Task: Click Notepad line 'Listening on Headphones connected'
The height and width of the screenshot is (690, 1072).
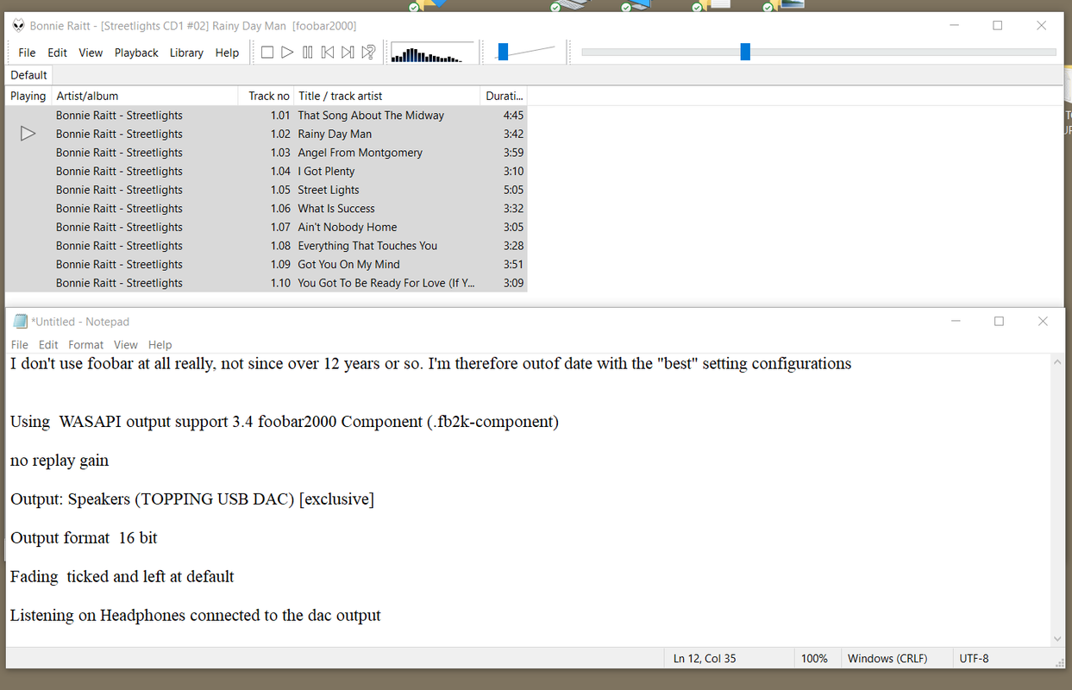Action: point(196,615)
